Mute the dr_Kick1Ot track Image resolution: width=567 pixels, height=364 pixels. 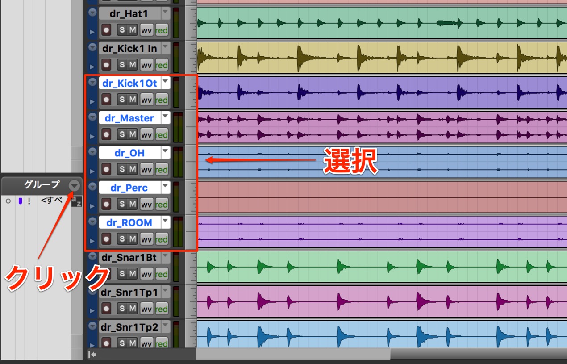133,100
